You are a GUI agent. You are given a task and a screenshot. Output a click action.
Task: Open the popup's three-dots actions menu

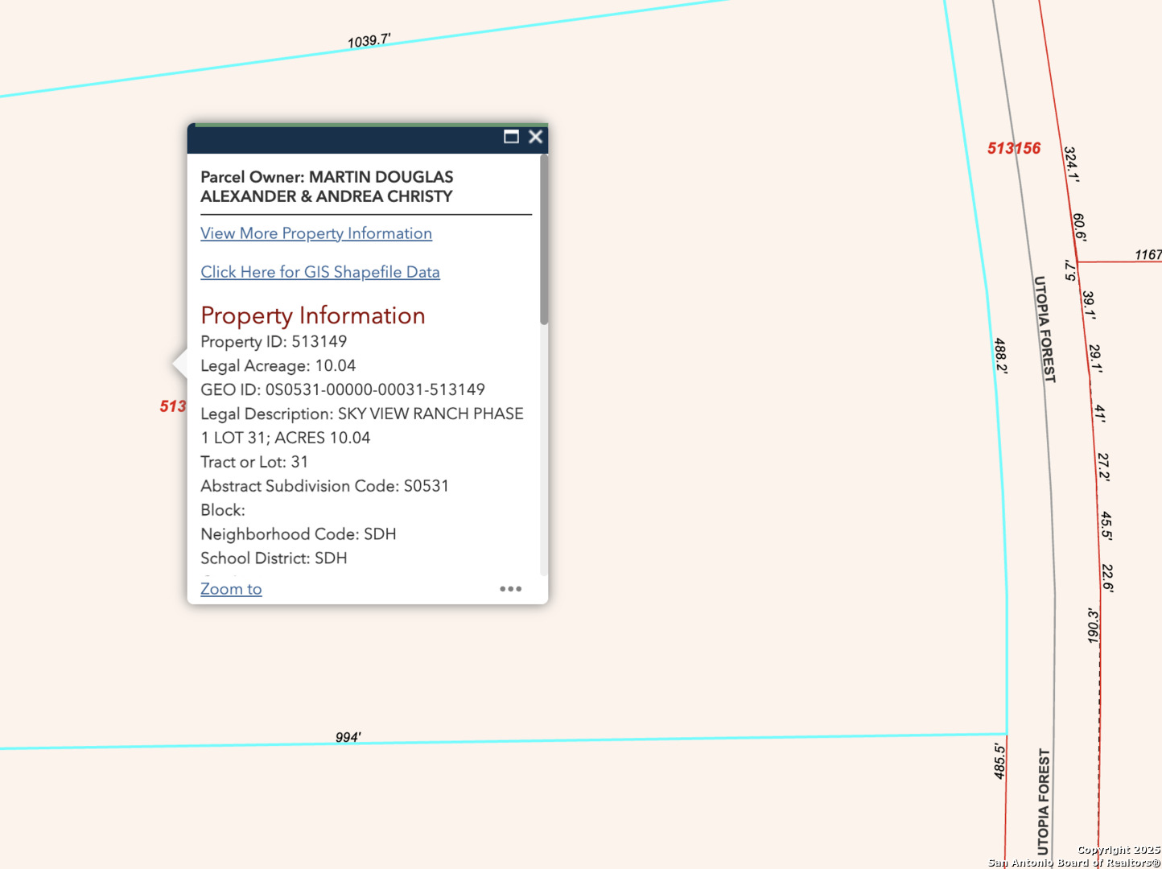510,589
